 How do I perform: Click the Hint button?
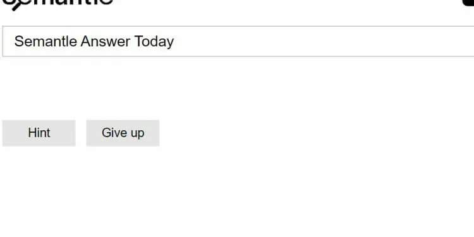pos(39,133)
